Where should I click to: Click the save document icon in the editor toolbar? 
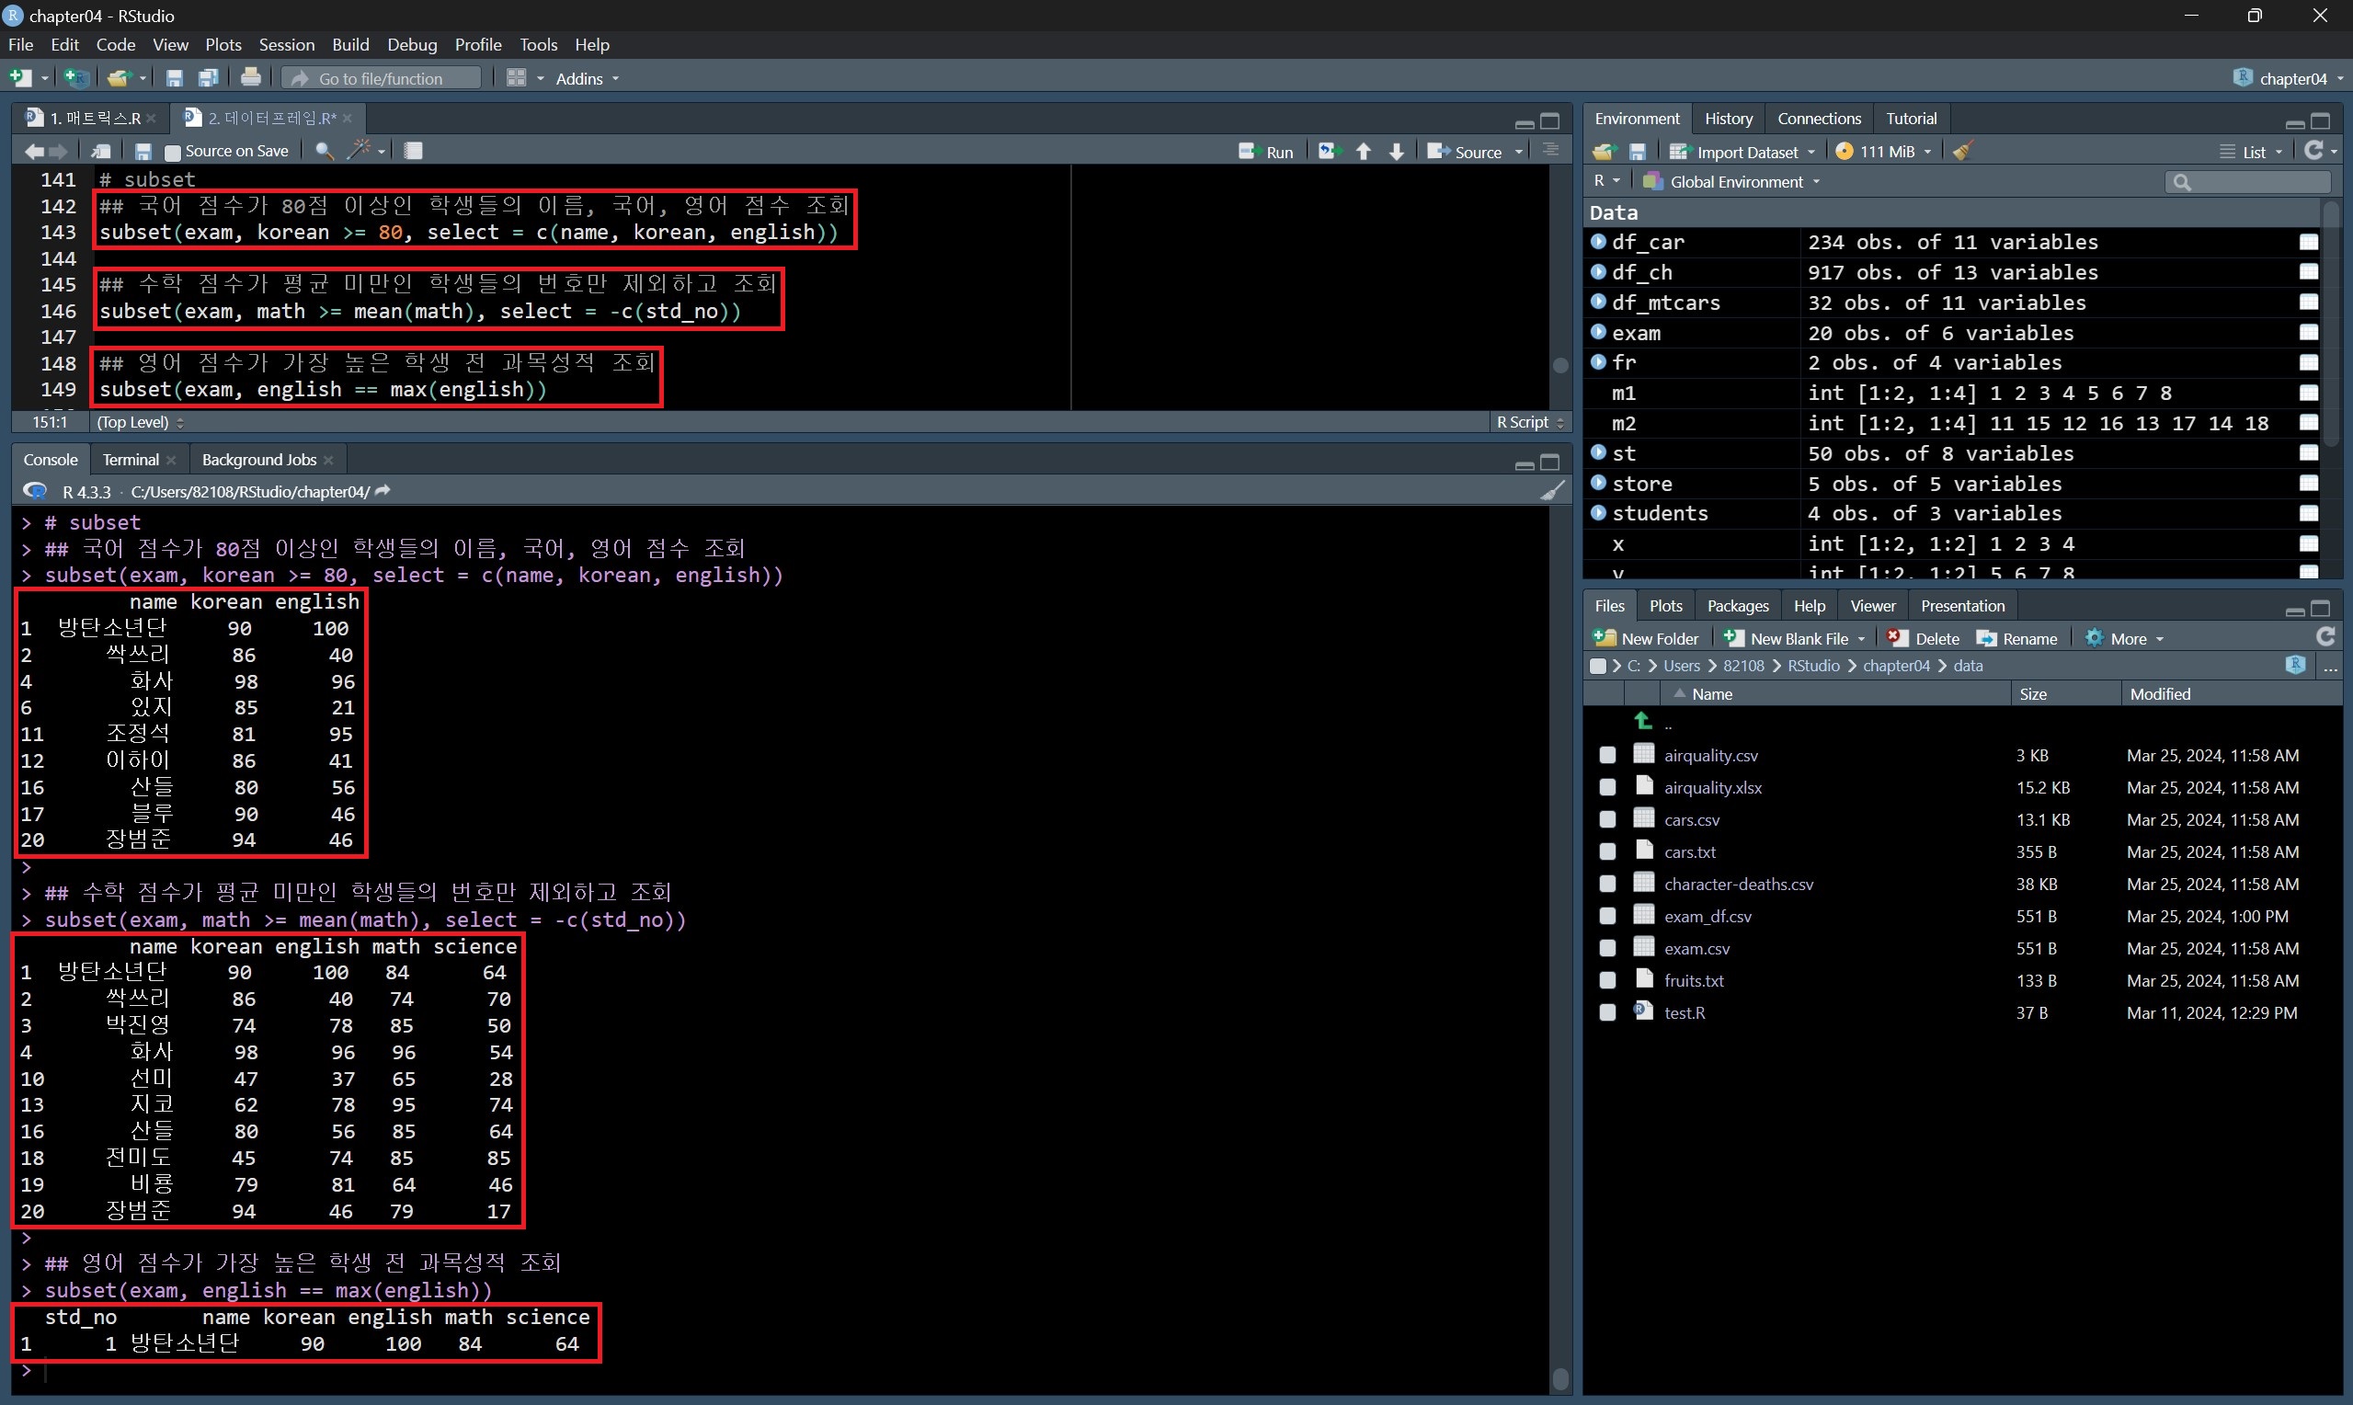143,151
